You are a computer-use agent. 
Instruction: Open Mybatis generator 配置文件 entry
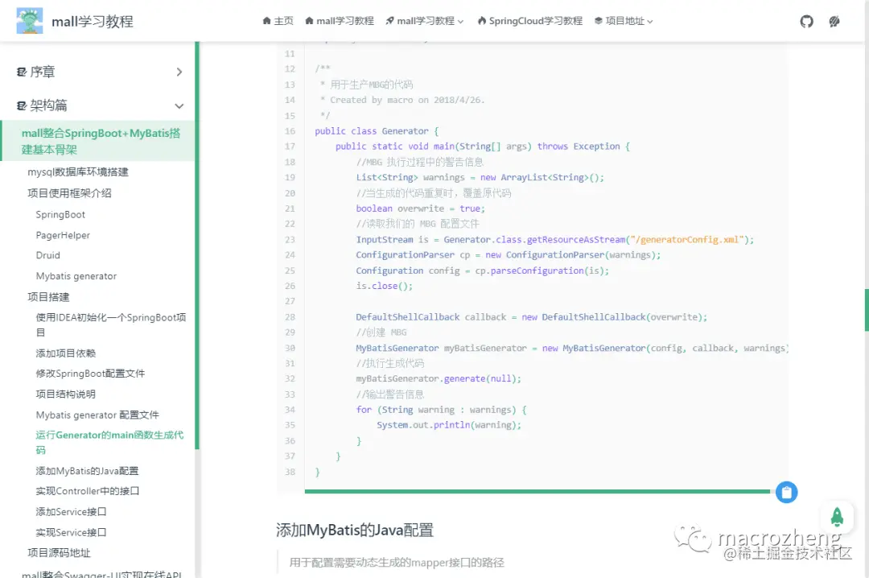97,415
